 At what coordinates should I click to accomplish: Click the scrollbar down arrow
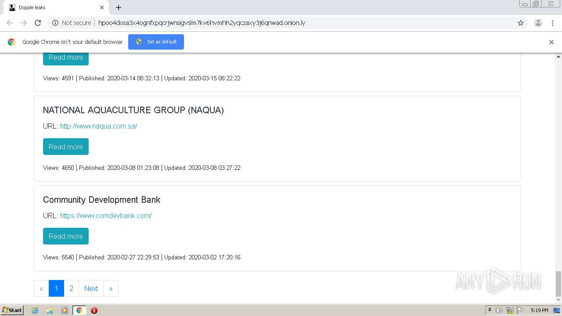558,301
